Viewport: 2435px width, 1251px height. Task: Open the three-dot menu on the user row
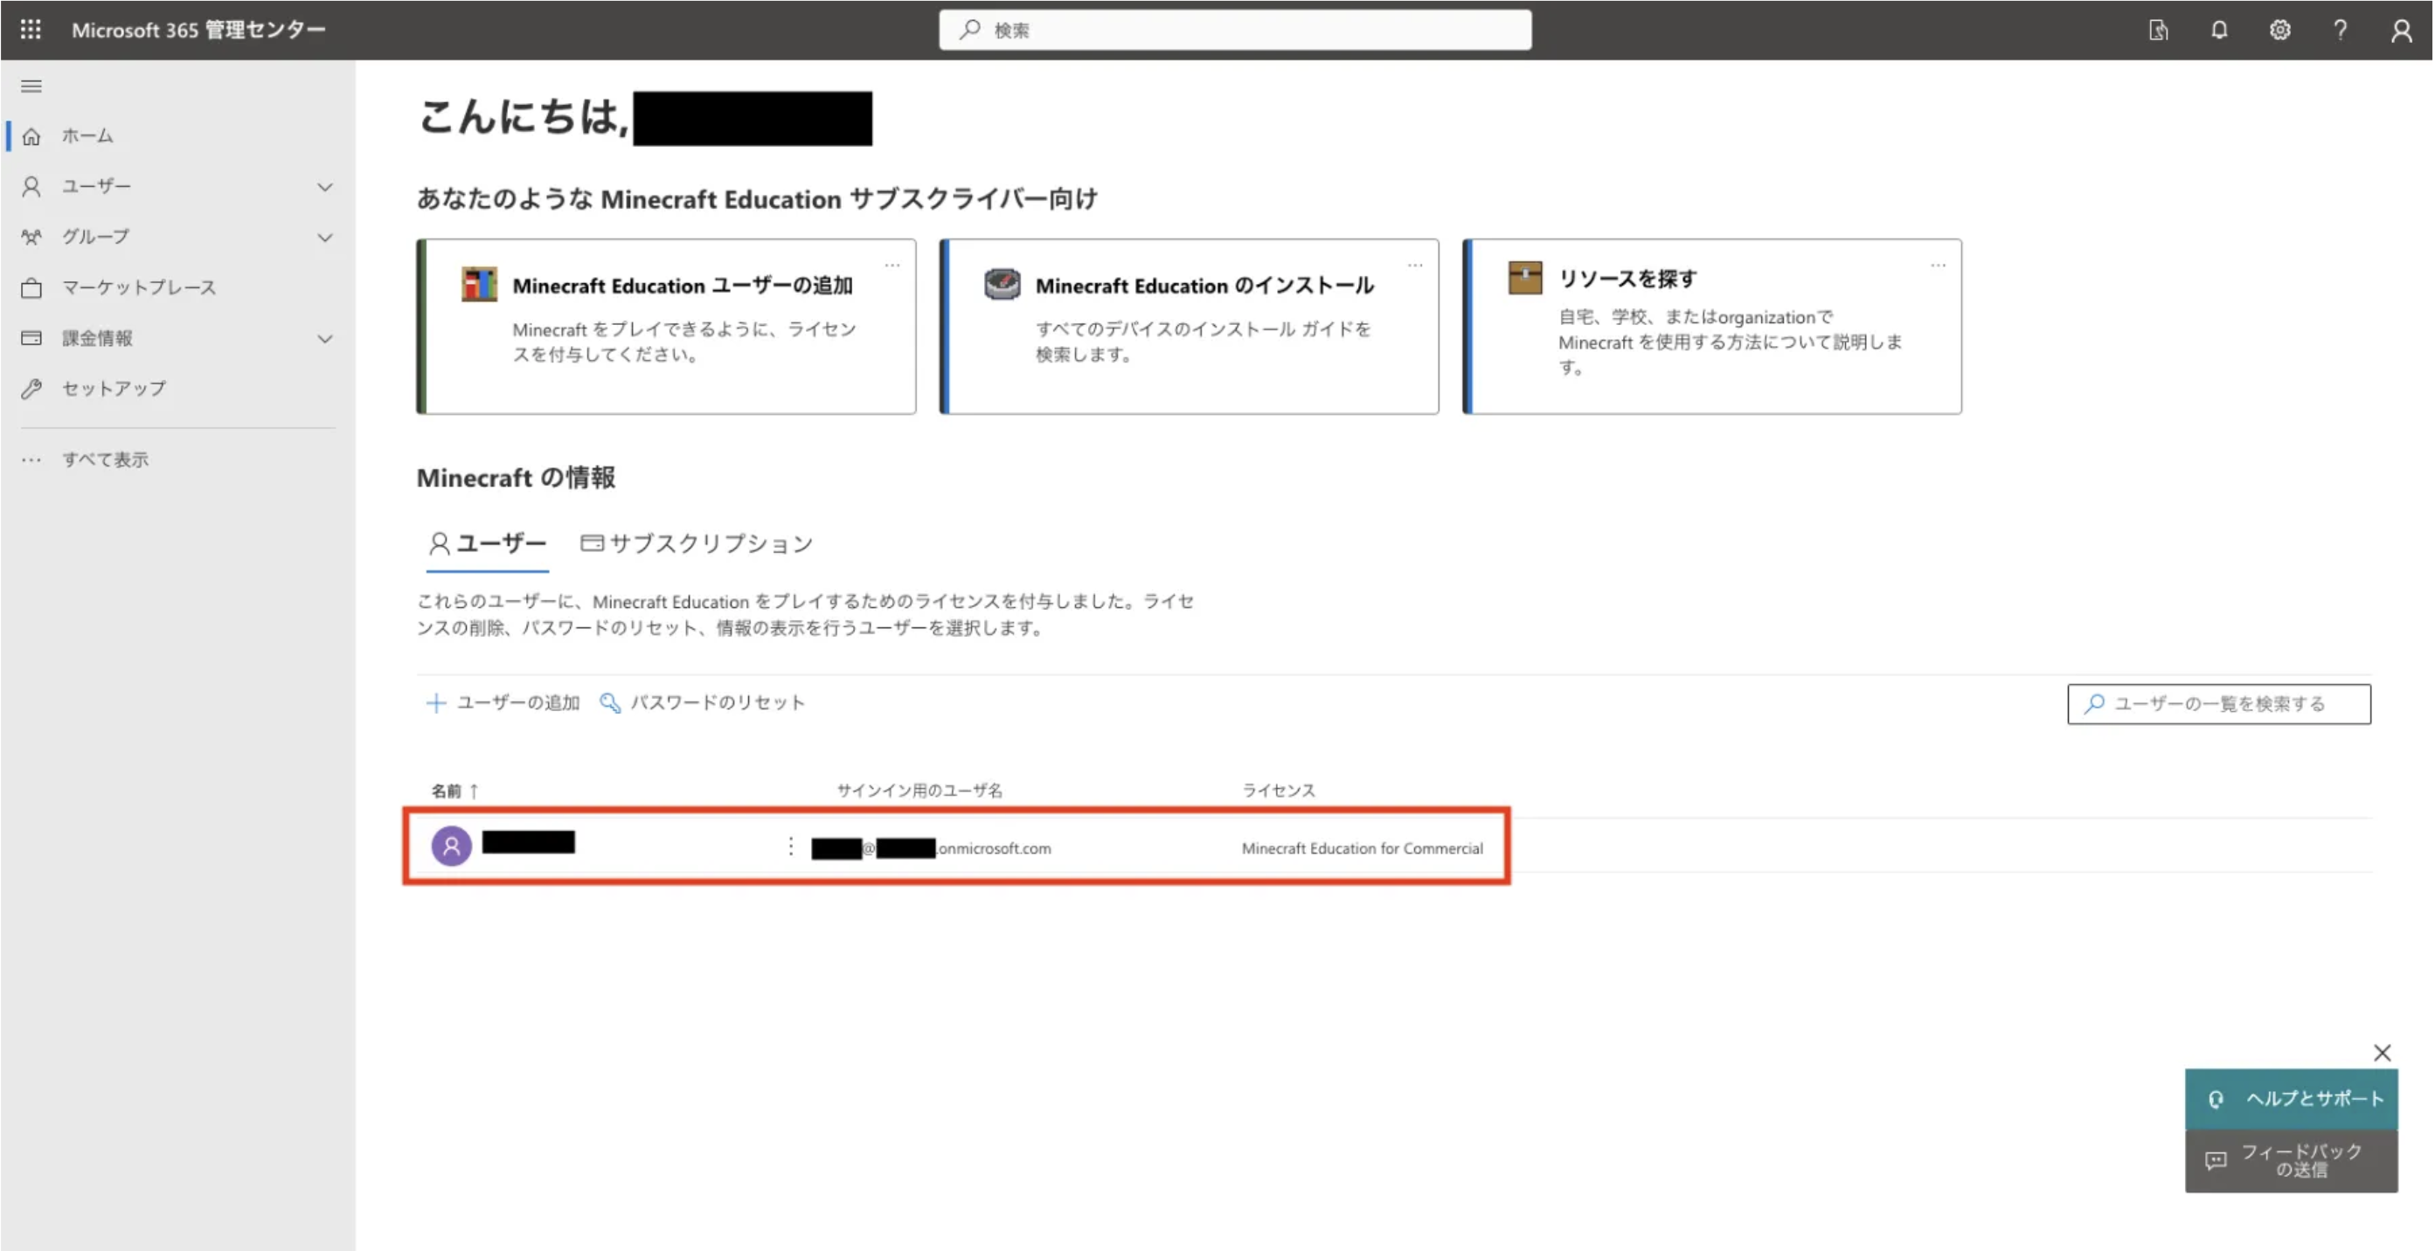[x=790, y=847]
